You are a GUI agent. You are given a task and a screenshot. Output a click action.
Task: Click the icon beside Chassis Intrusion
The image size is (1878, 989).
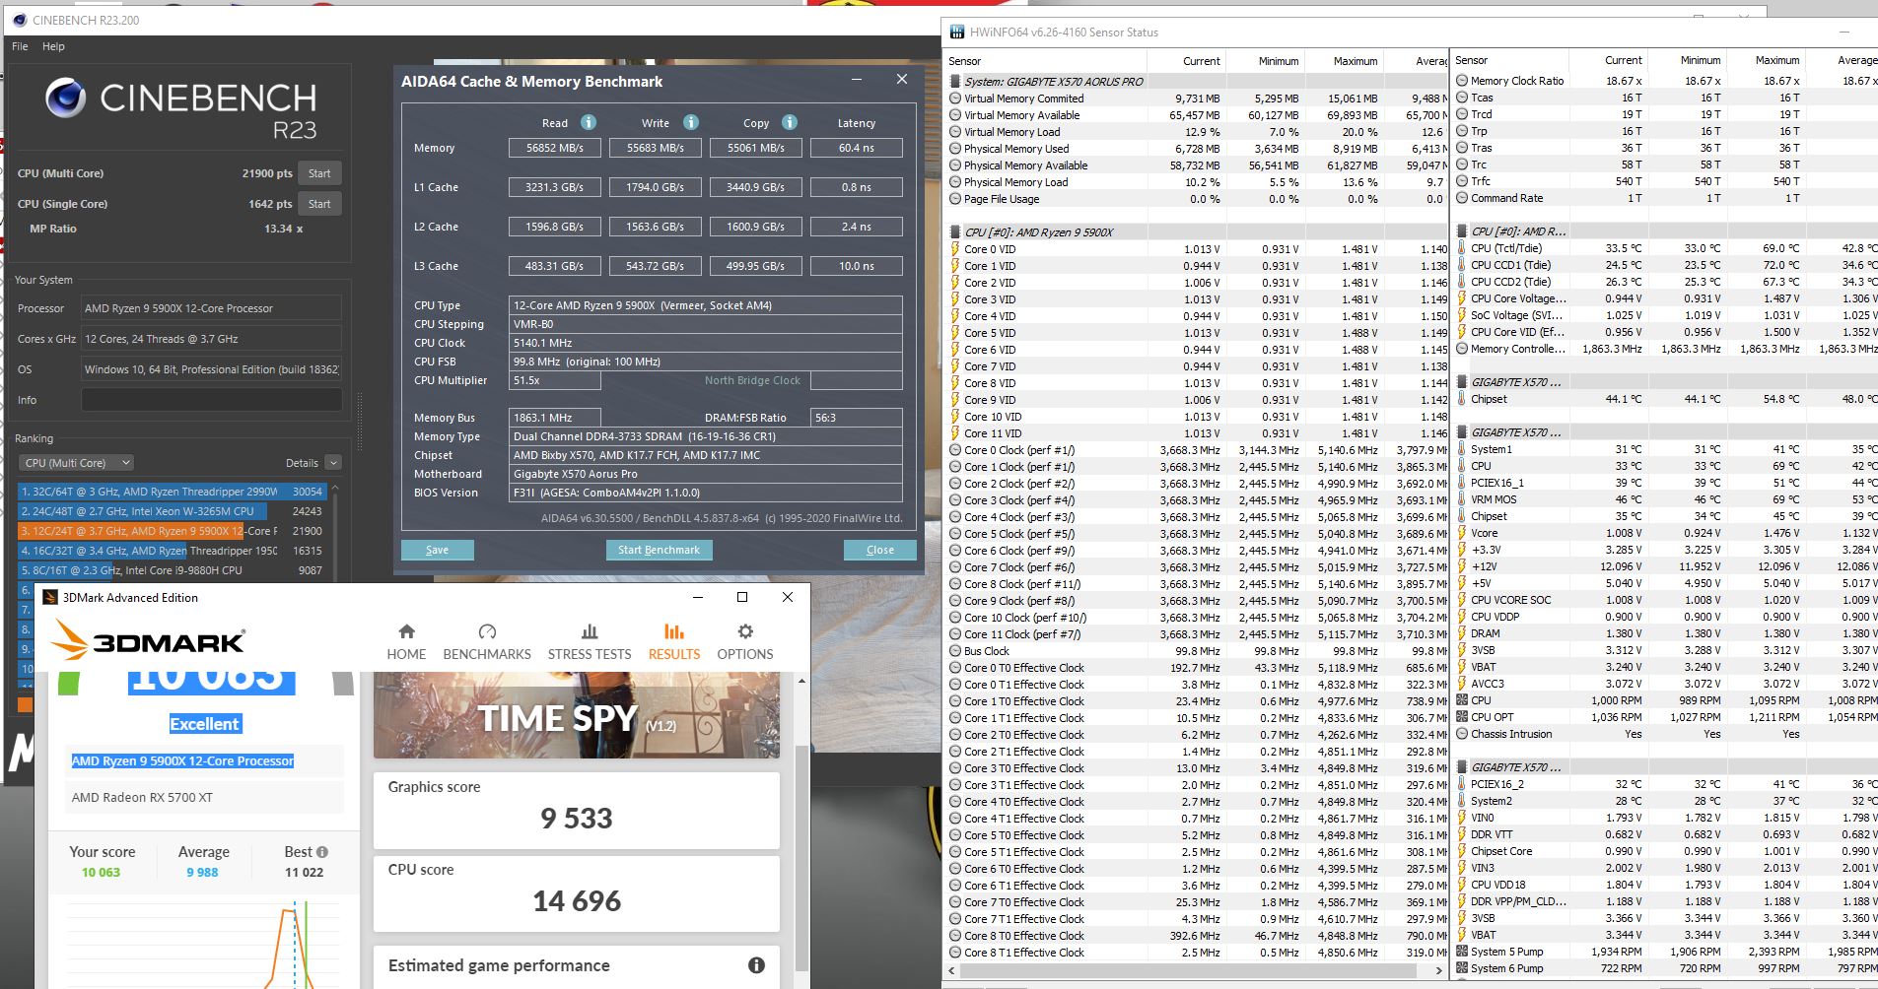(1462, 734)
